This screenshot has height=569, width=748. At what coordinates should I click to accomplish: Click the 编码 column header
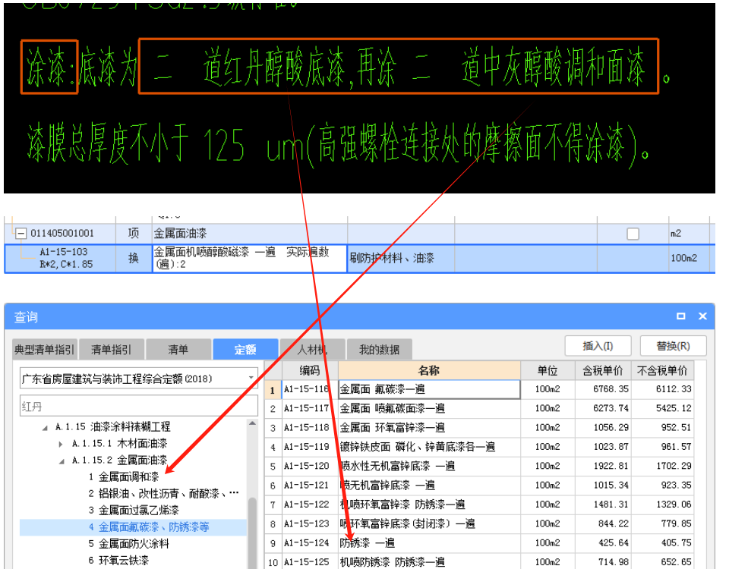pyautogui.click(x=310, y=370)
